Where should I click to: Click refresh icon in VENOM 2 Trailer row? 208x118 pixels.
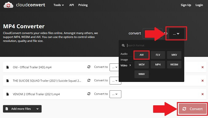[89, 94]
